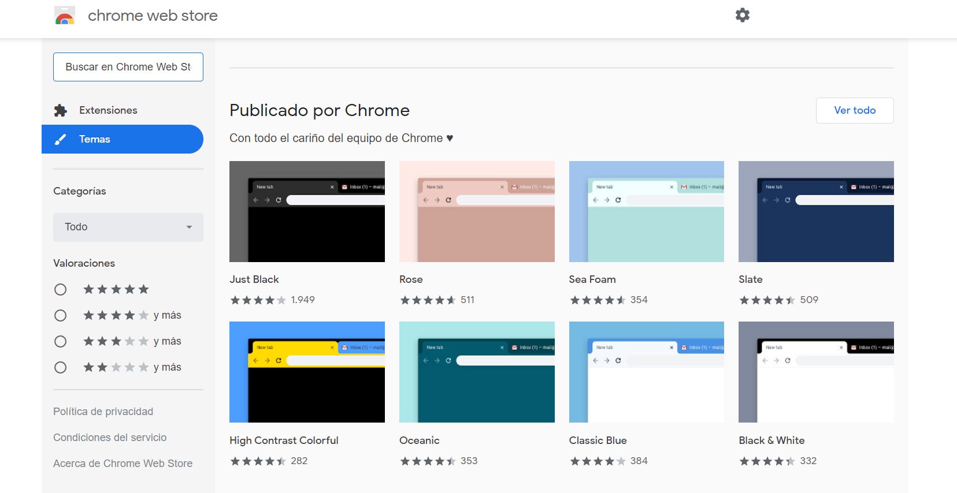This screenshot has width=957, height=493.
Task: Select the five-star rating filter
Action: tap(60, 289)
